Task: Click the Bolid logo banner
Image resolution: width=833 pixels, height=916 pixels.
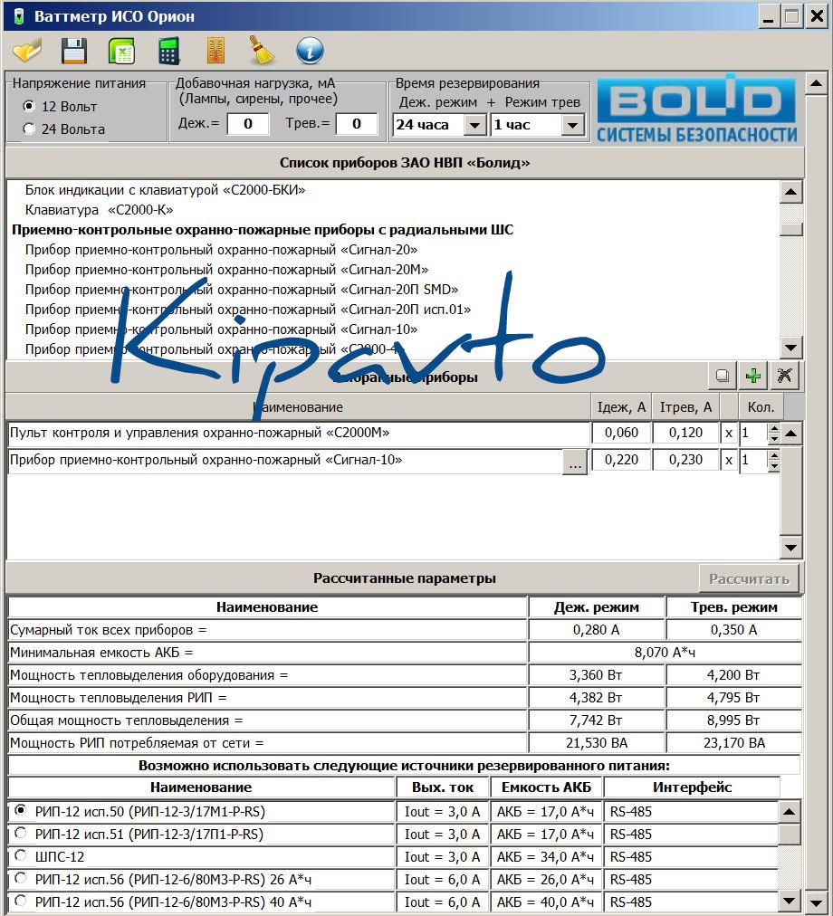Action: tap(696, 109)
